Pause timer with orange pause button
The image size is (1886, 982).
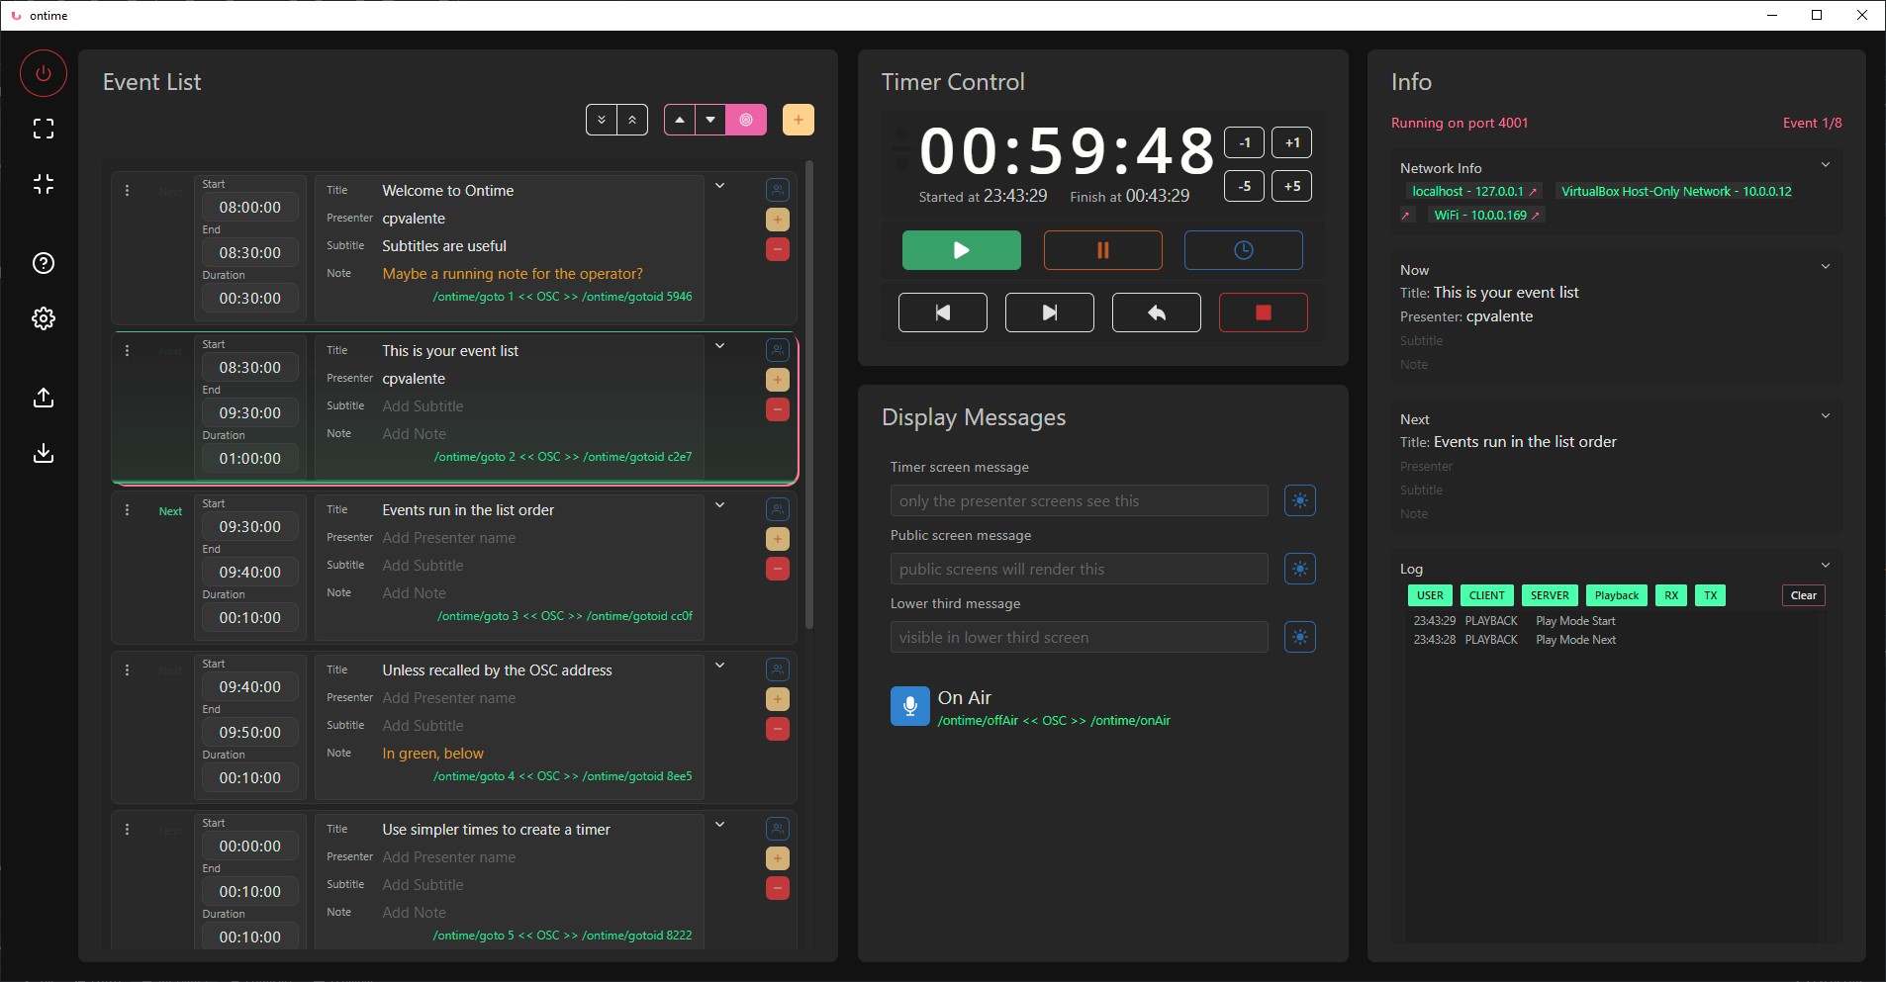1103,250
